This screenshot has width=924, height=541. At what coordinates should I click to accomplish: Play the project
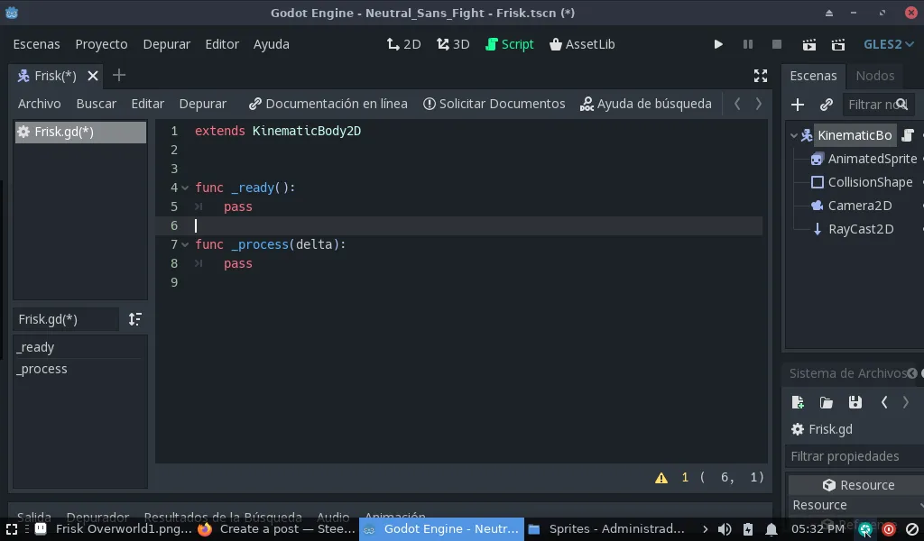tap(717, 44)
